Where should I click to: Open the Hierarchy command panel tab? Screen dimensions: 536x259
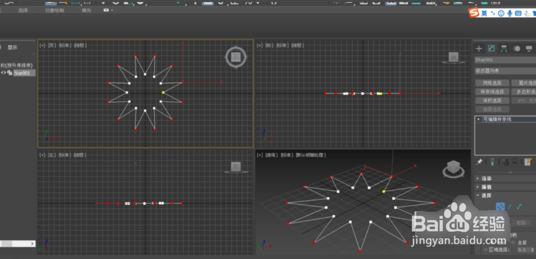tap(503, 49)
